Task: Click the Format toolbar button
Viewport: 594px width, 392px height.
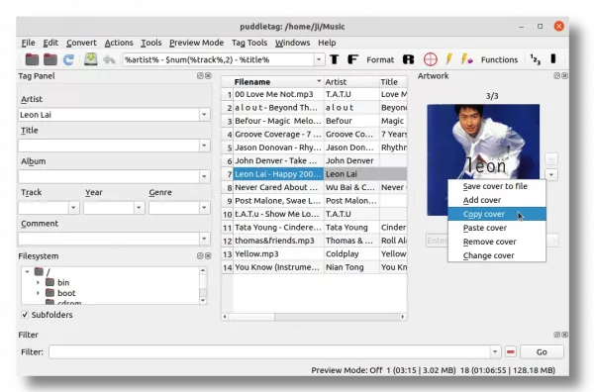Action: click(380, 59)
